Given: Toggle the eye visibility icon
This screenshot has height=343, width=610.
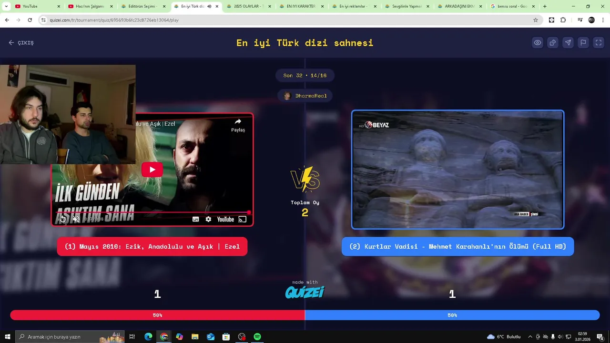Looking at the screenshot, I should pyautogui.click(x=538, y=42).
